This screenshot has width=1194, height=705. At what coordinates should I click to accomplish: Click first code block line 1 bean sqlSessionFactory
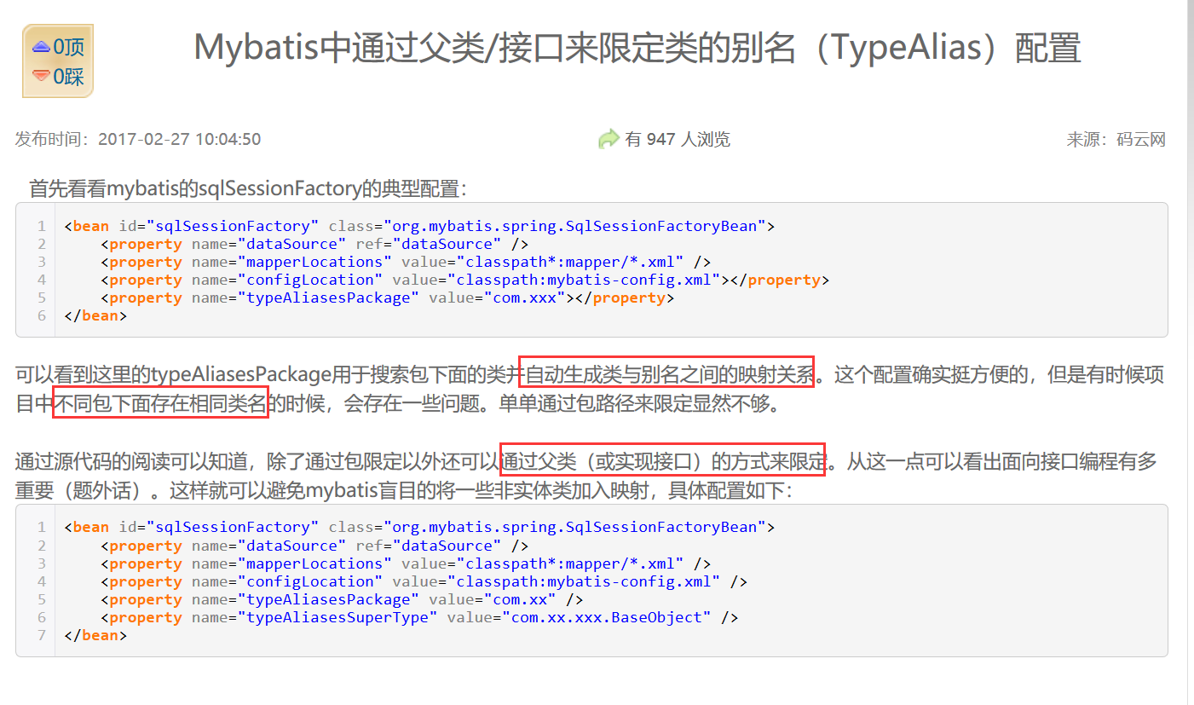click(419, 226)
